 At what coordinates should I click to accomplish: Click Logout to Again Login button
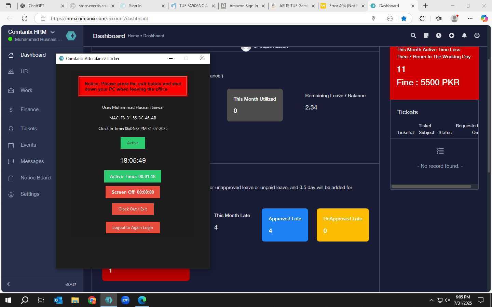133,228
